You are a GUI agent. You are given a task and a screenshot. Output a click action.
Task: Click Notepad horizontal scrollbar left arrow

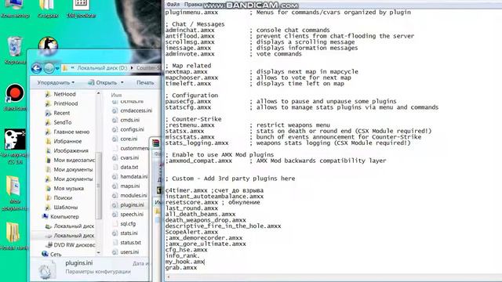168,277
